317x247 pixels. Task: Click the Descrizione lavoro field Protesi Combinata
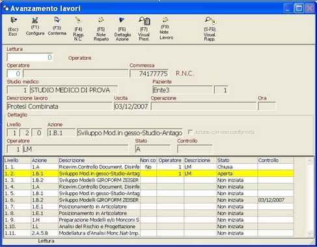coord(59,107)
